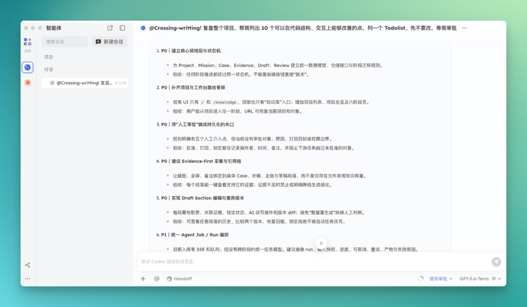The height and width of the screenshot is (307, 527).
Task: Open the three-dot menu in the left rail
Action: 27,279
